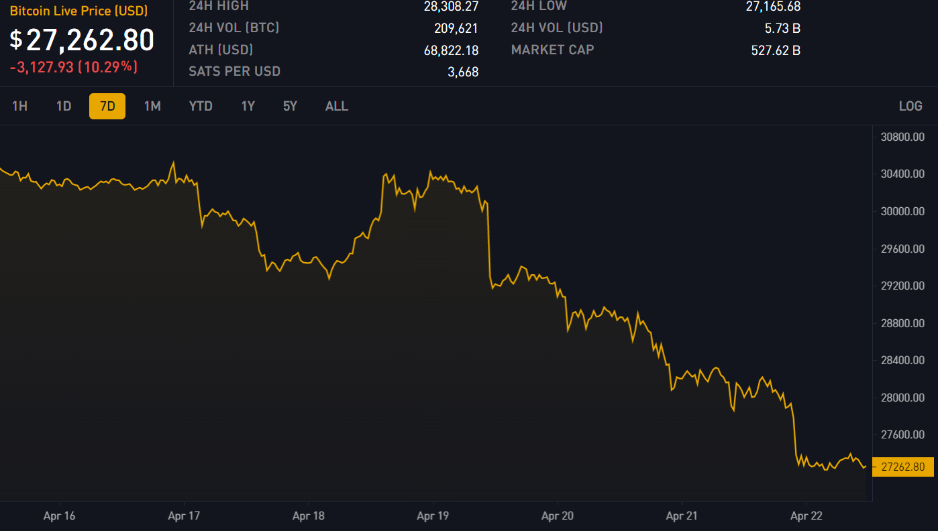Click the 24H HIGH value 28,308.27

[451, 7]
